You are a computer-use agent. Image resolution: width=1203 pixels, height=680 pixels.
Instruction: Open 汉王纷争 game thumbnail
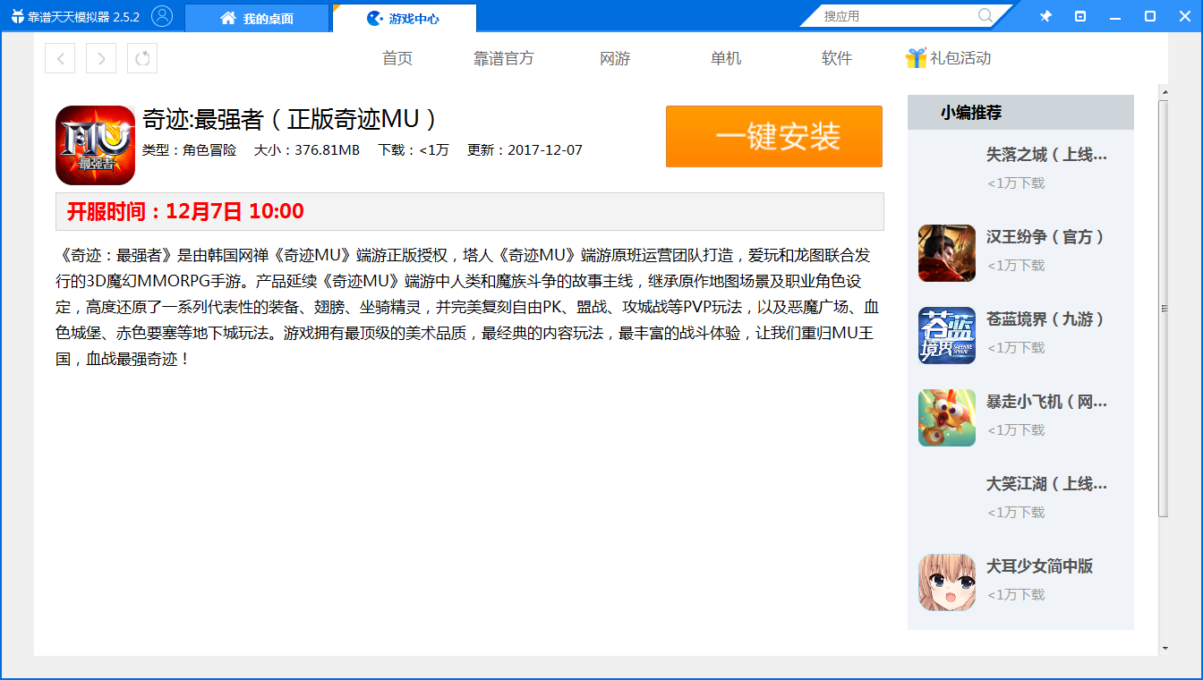click(x=947, y=253)
